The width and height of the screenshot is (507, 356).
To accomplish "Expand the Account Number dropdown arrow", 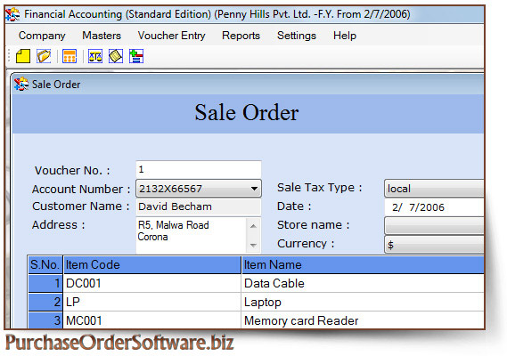I will (254, 189).
